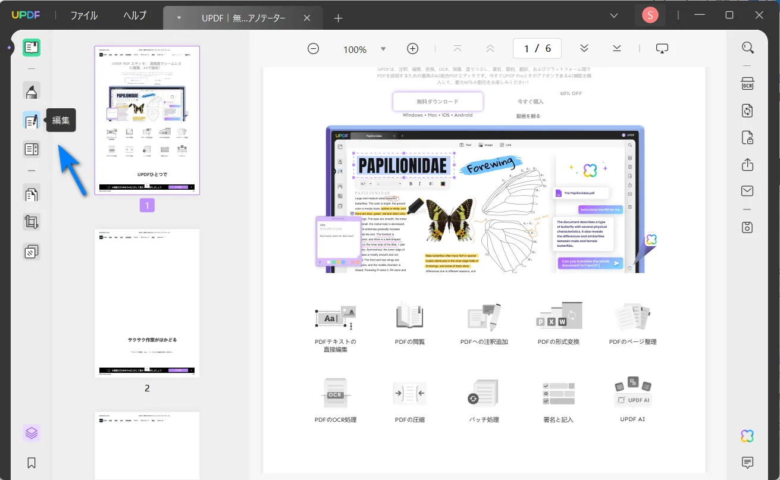Click the Windows • Mac • iOS • Android text
This screenshot has width=780, height=480.
pyautogui.click(x=437, y=115)
